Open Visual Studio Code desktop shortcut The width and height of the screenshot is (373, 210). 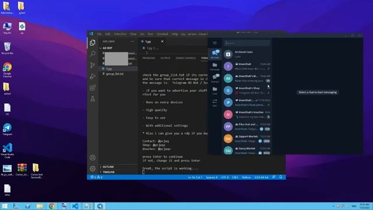(x=8, y=150)
